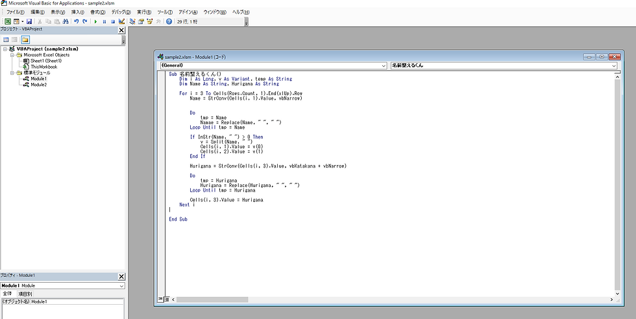Open the ヘルプ menu
Image resolution: width=636 pixels, height=319 pixels.
241,12
